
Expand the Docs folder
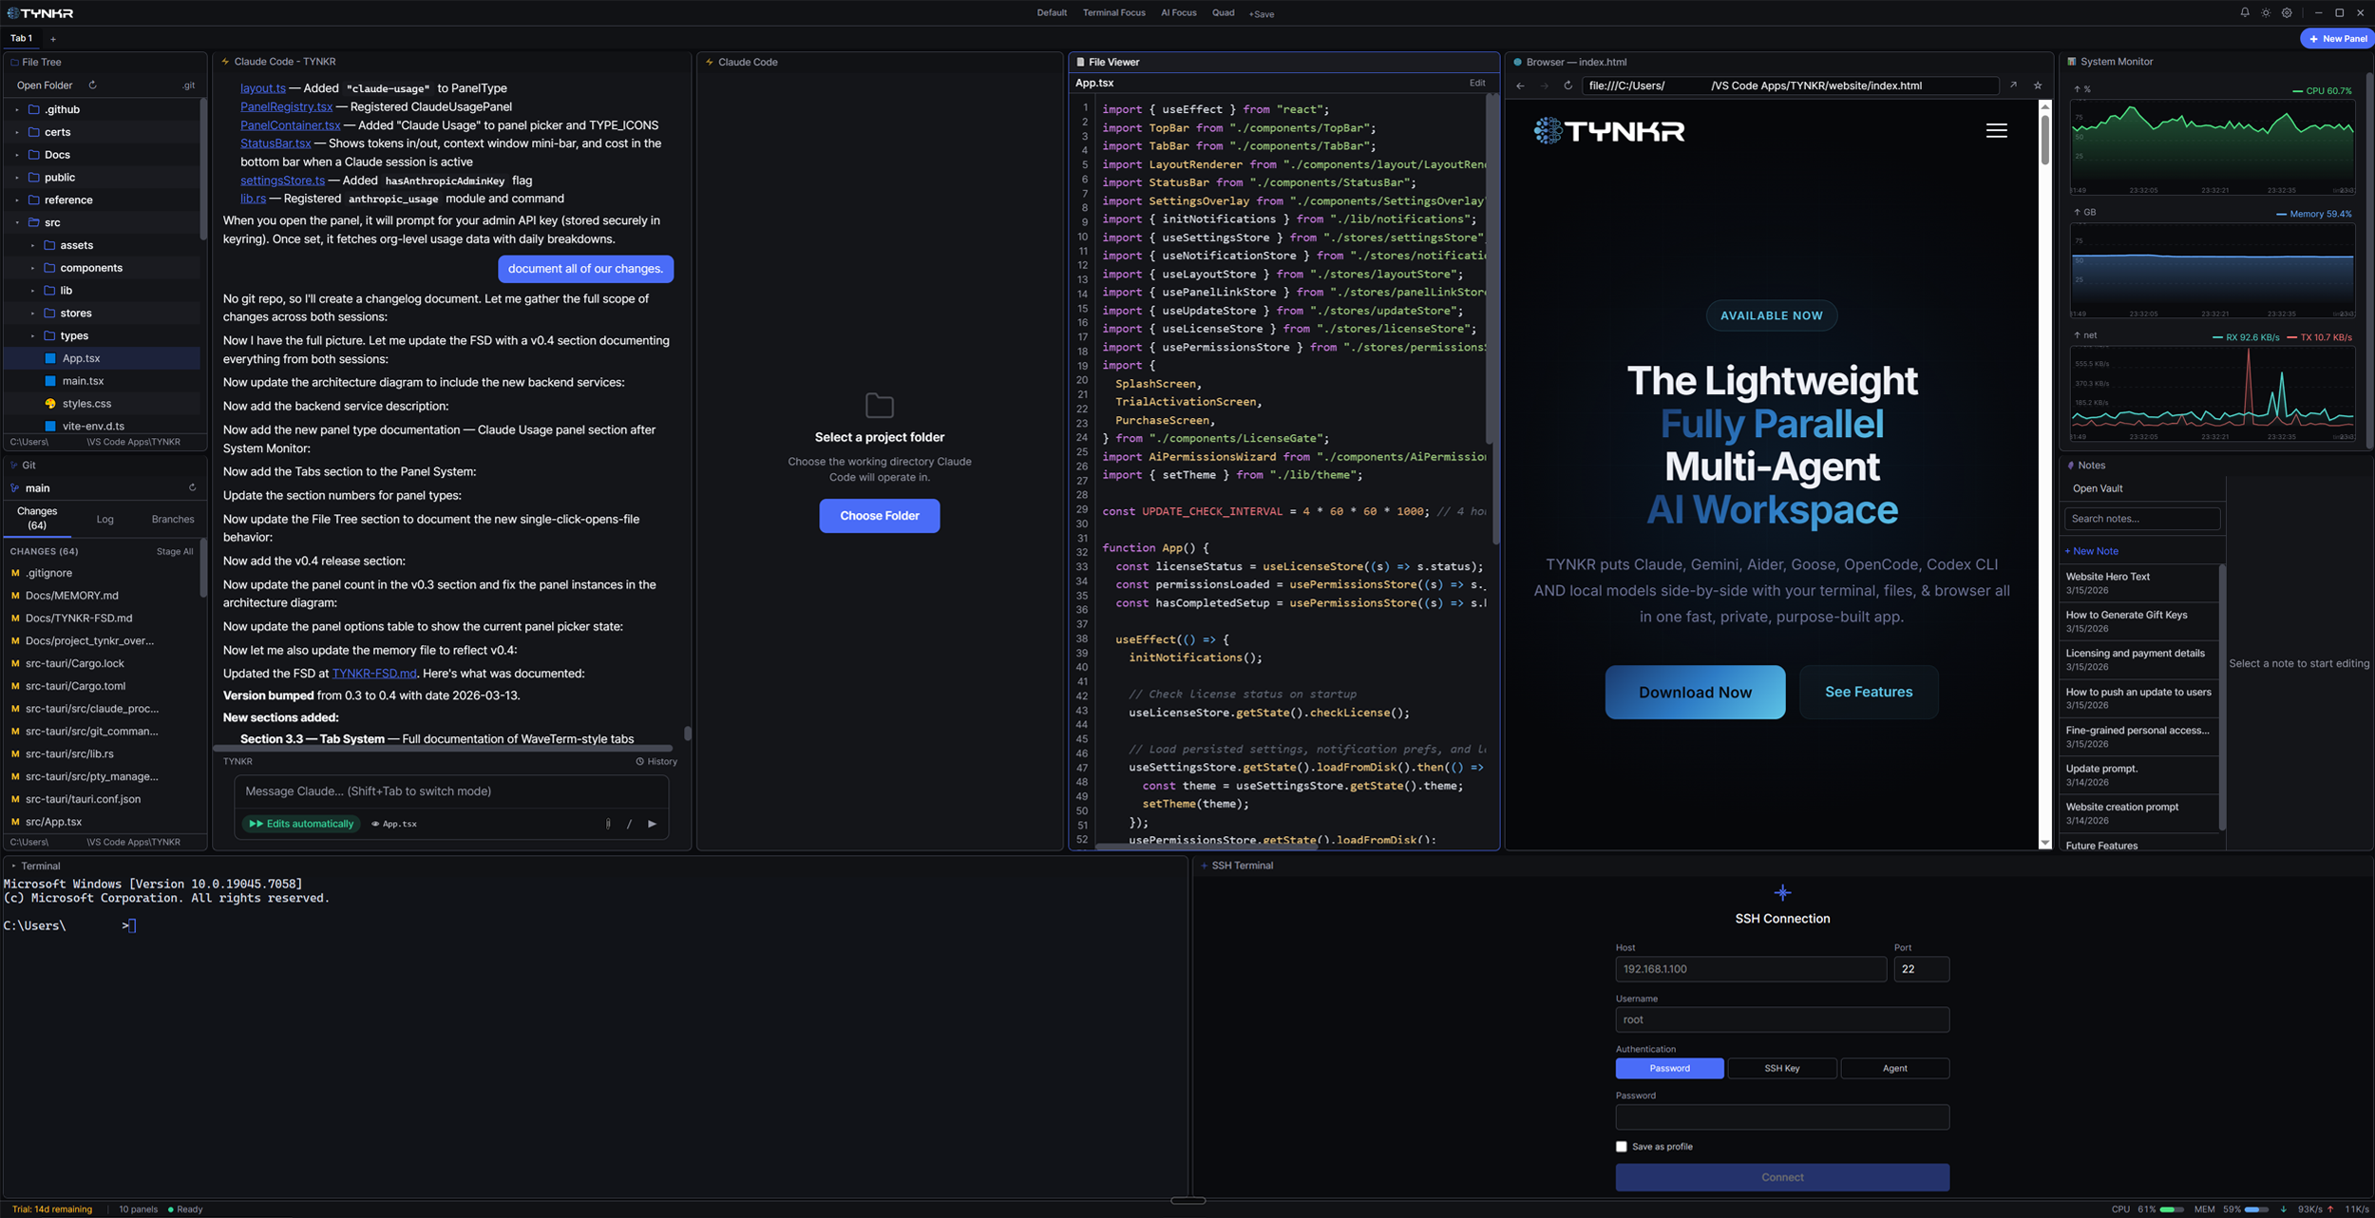(16, 155)
